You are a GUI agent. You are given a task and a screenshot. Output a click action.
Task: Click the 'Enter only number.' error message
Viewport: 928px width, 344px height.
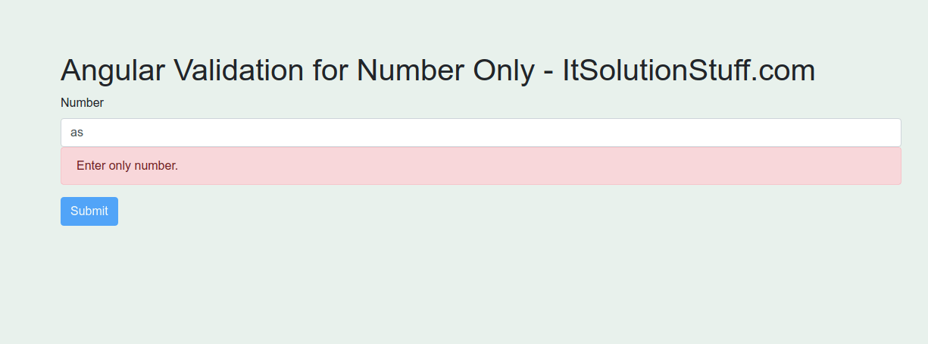(127, 166)
